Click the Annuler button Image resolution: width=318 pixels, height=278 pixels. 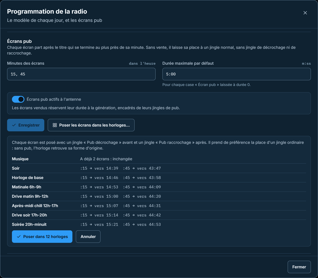[x=88, y=237]
